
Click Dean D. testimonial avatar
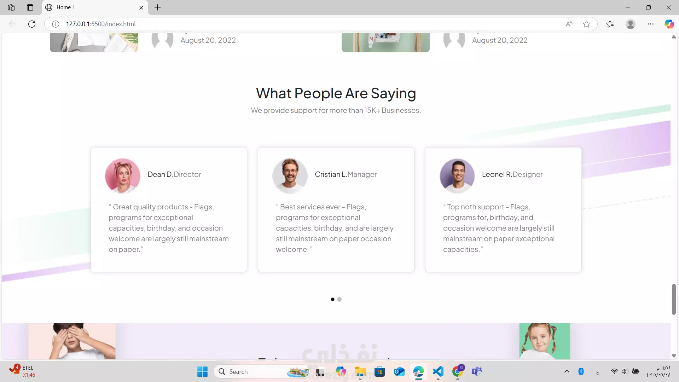123,176
